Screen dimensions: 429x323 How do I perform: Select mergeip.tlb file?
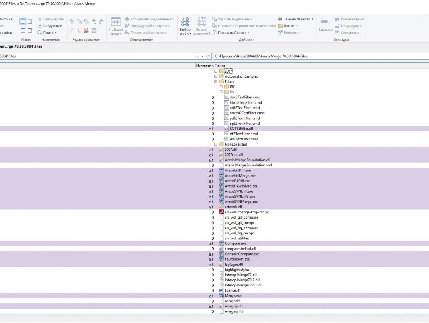[234, 312]
